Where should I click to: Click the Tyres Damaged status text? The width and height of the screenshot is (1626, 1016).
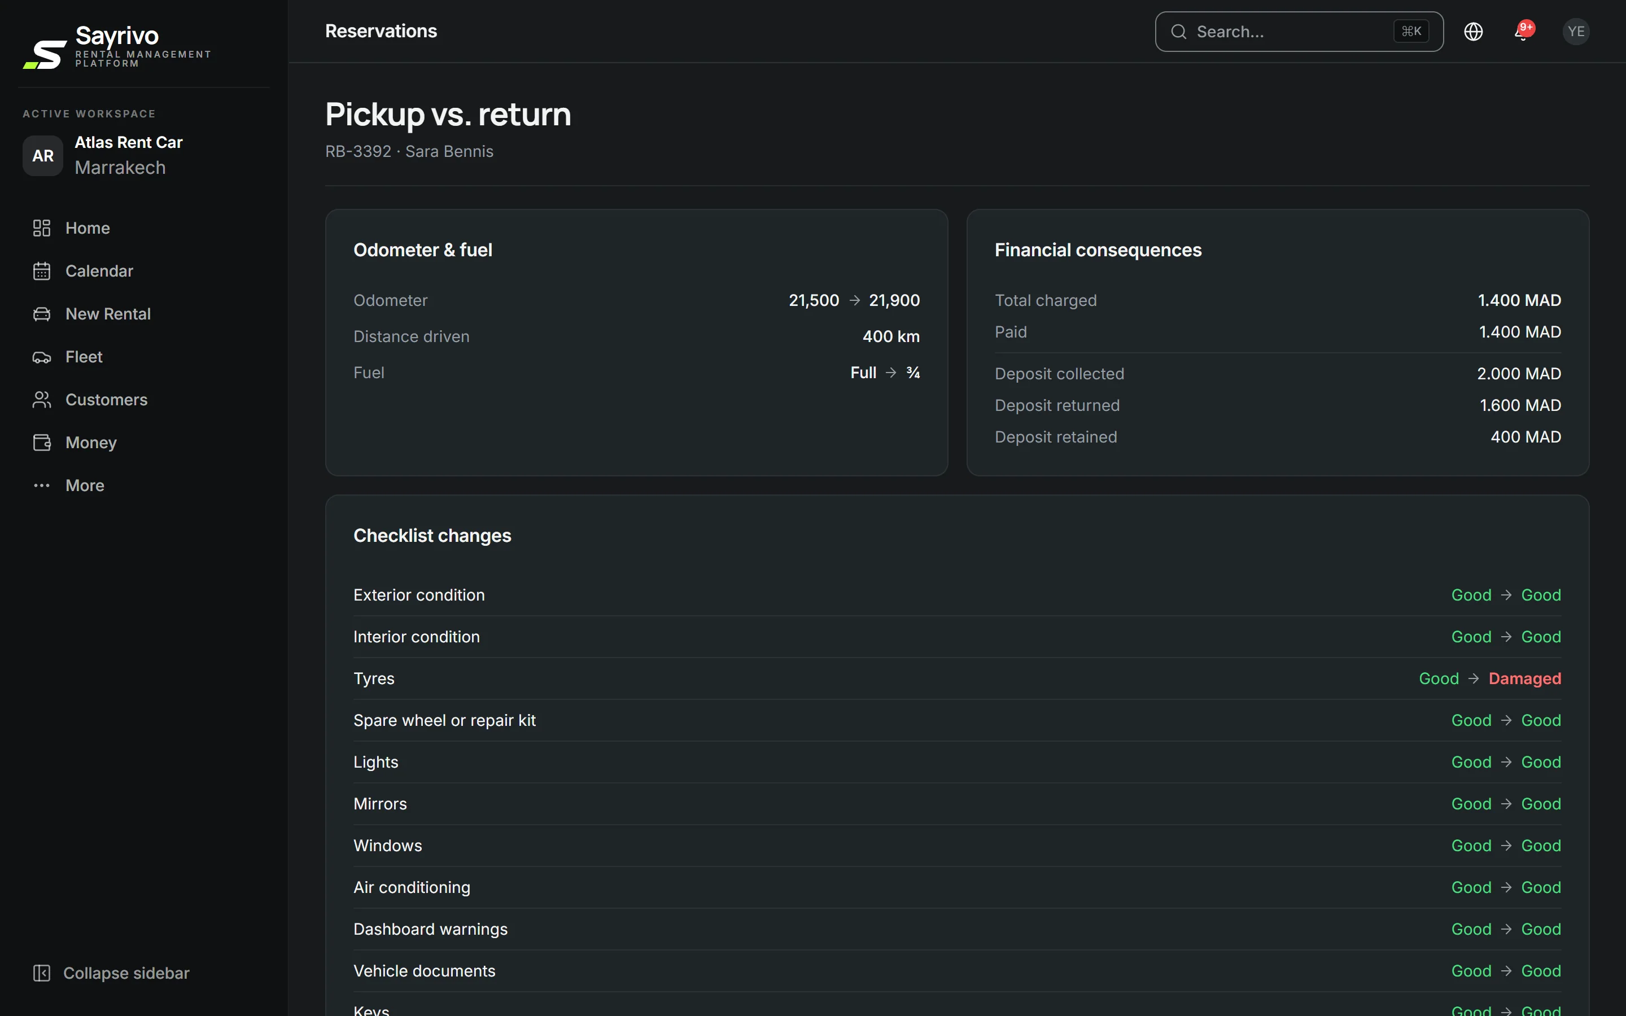(1524, 678)
